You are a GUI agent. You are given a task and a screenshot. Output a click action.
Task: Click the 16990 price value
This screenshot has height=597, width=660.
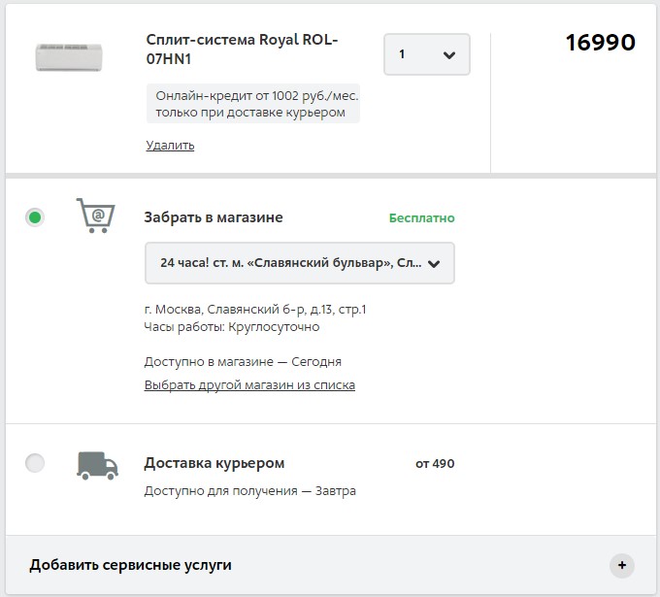600,43
